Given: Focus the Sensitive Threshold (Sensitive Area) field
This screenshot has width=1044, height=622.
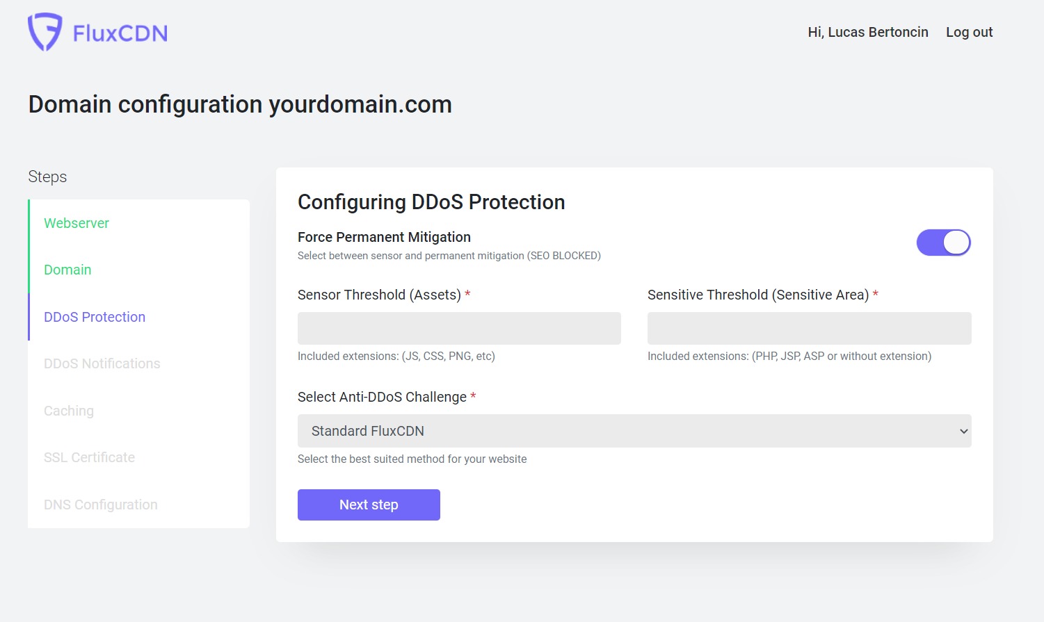Looking at the screenshot, I should 809,328.
